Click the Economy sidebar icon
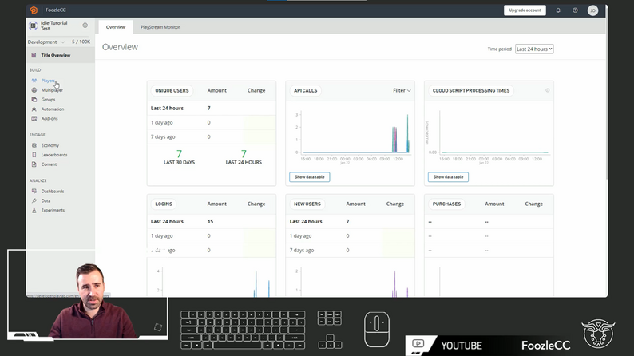 tap(34, 145)
